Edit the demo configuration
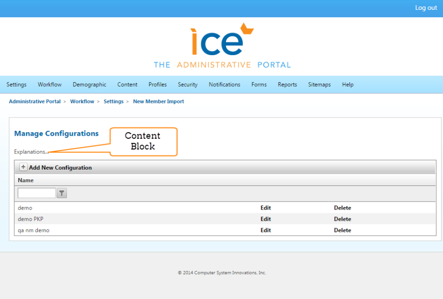This screenshot has height=299, width=443. point(265,208)
